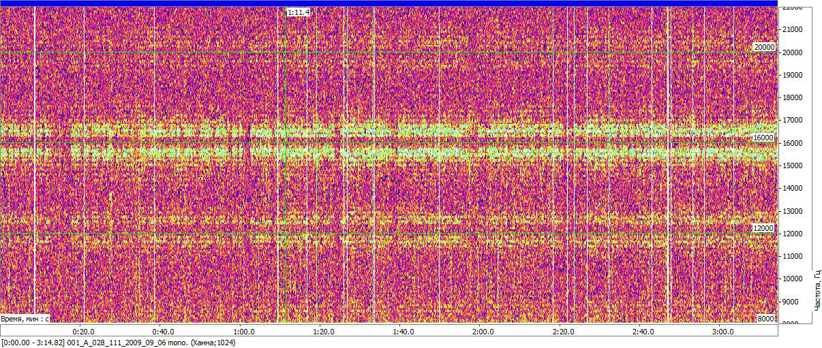This screenshot has width=822, height=348.
Task: Click 2:00.0 on the time ruler
Action: click(483, 332)
